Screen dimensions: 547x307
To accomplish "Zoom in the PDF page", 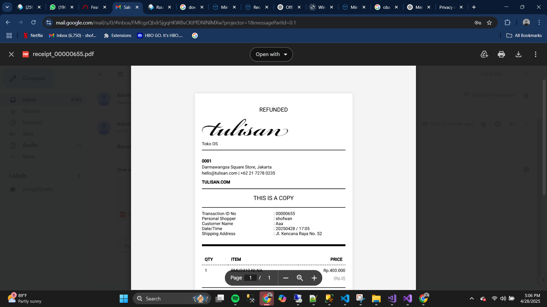I will tap(314, 278).
